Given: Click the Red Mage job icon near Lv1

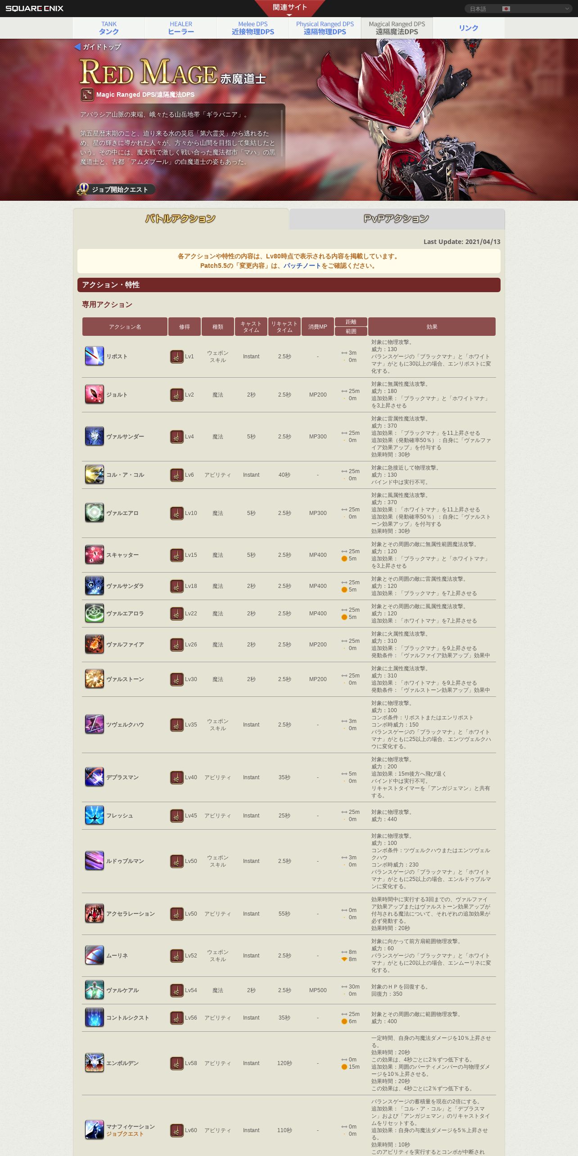Looking at the screenshot, I should (x=177, y=357).
